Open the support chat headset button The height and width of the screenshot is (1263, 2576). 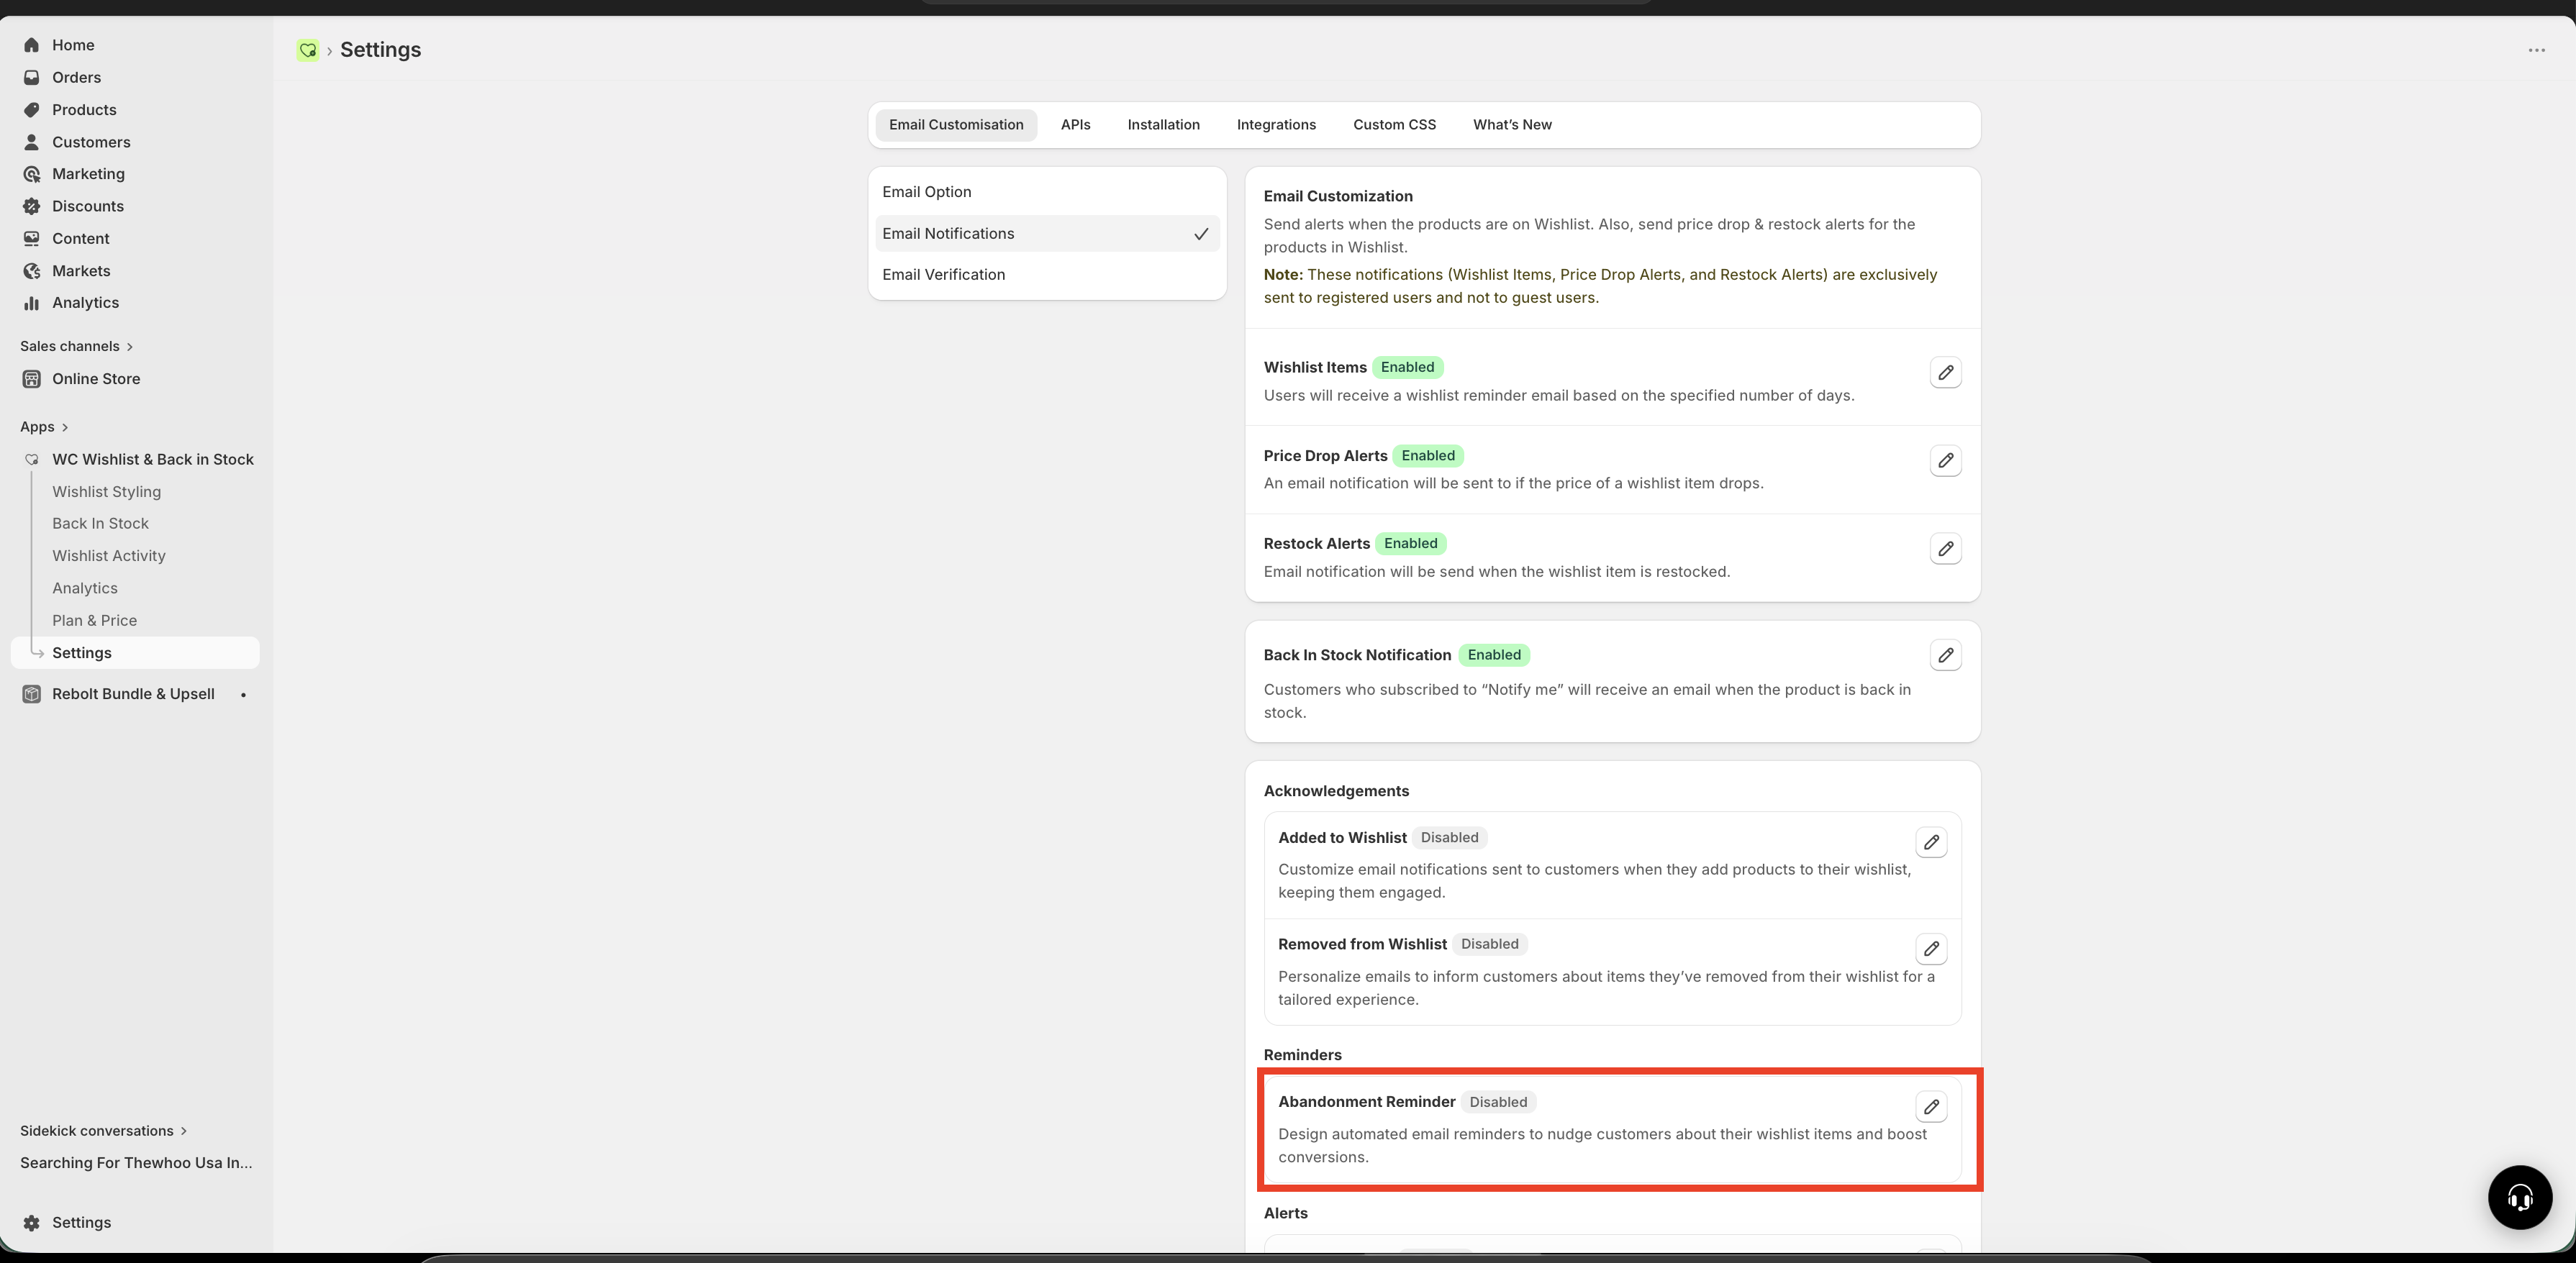[x=2519, y=1197]
